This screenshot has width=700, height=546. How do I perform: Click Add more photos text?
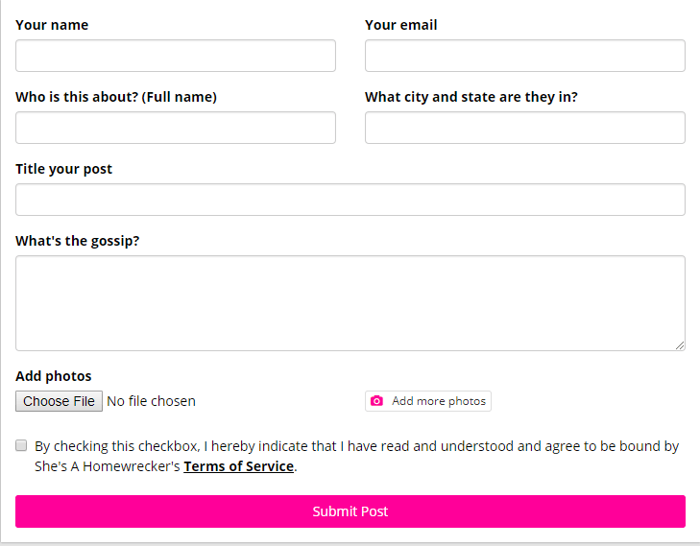[439, 401]
